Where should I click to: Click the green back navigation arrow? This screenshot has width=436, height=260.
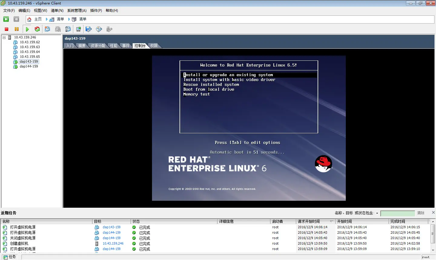6,19
